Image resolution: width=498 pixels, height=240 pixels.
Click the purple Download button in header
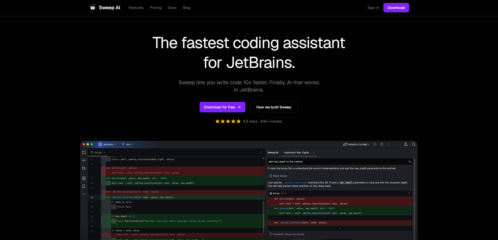(396, 8)
